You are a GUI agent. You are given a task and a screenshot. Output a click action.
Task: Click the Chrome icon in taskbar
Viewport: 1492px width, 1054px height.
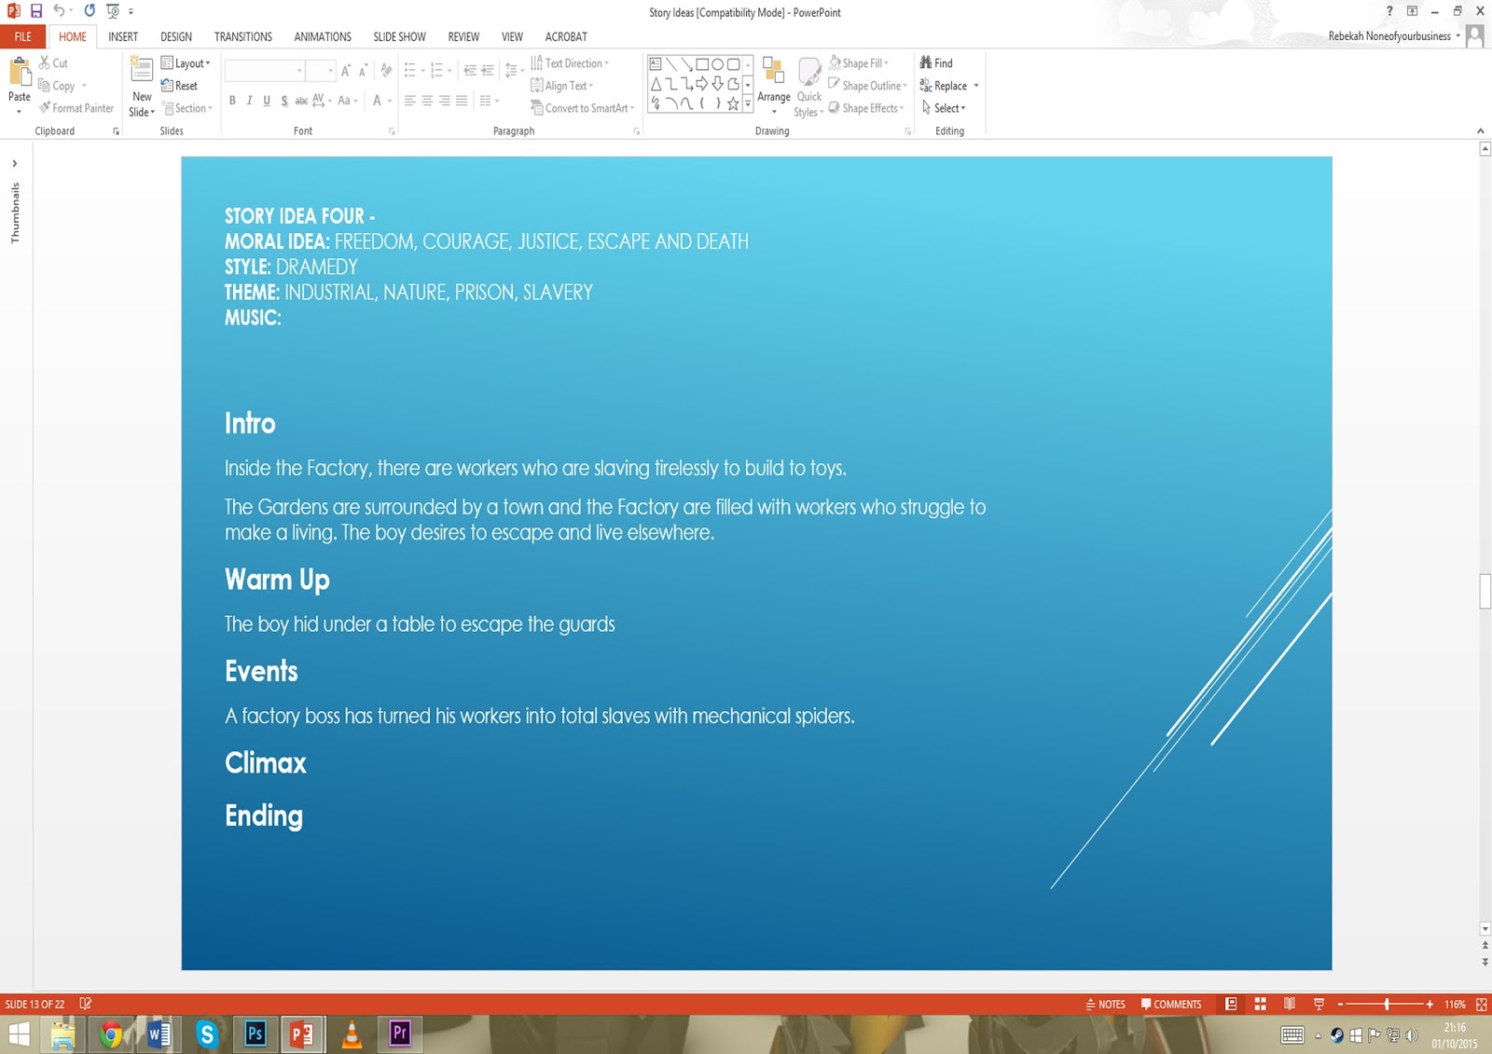click(x=111, y=1034)
